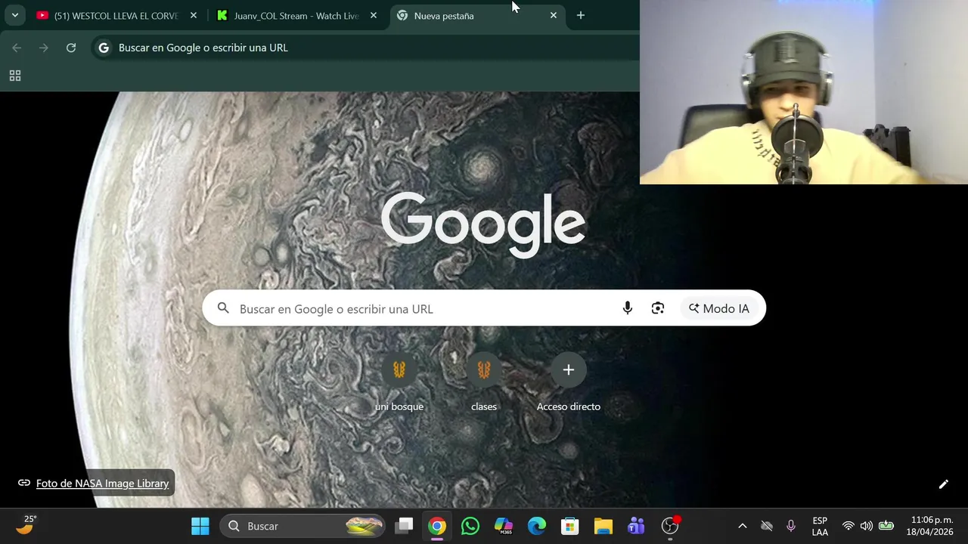
Task: Switch to the WESTCOL YouTube tab
Action: [x=116, y=15]
